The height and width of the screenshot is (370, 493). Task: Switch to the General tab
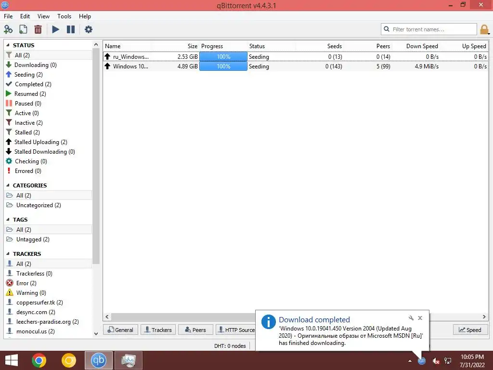point(120,330)
